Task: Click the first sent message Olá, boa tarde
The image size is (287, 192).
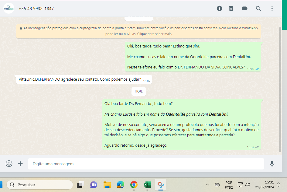Action: coord(193,57)
